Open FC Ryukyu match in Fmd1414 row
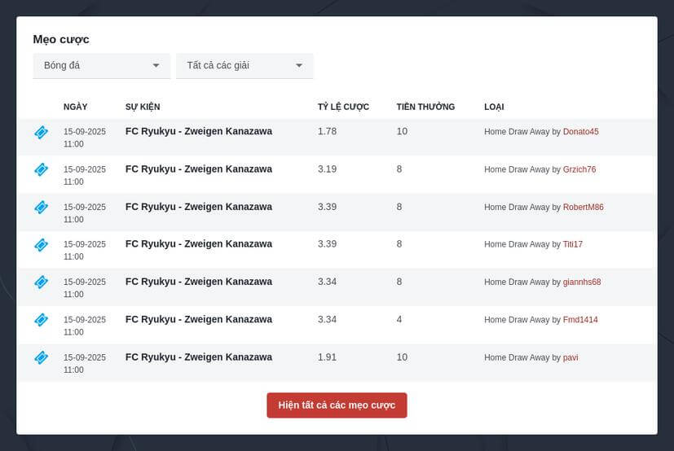Screen dimensions: 674x451 click(x=199, y=320)
